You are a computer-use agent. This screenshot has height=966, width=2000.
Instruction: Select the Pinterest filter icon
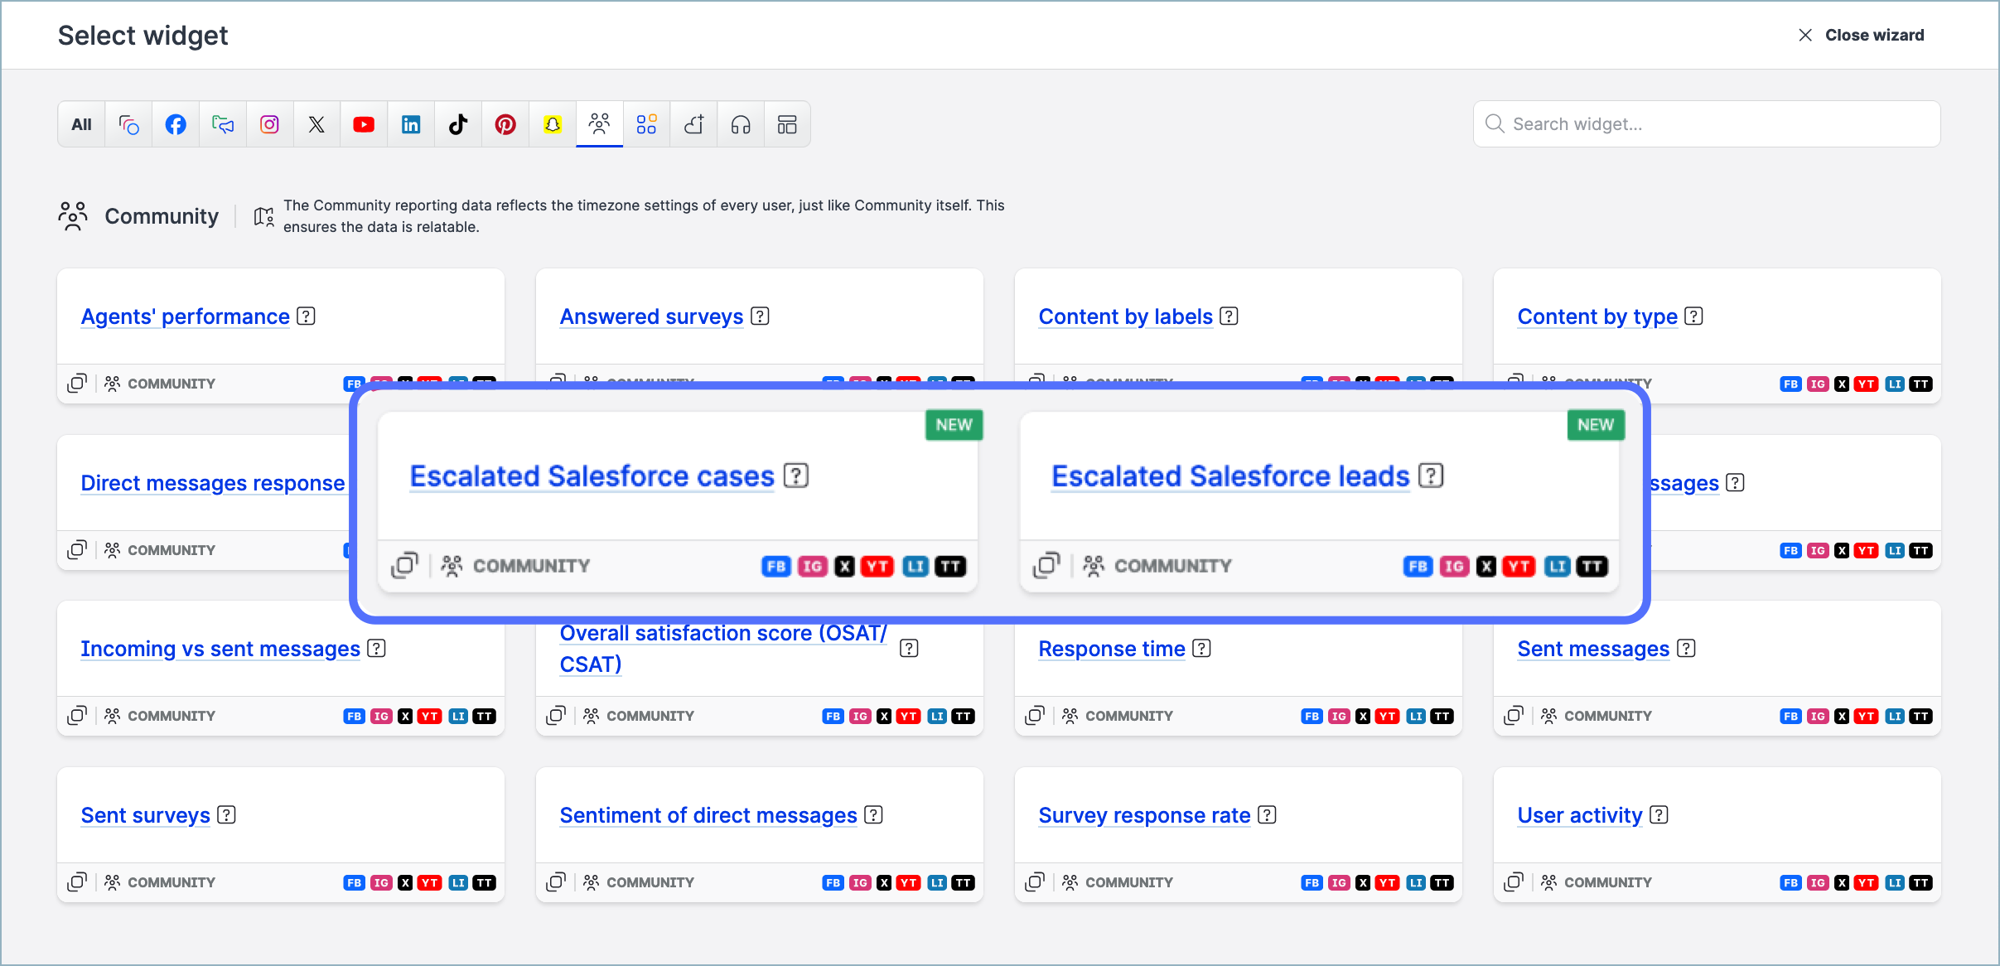(505, 124)
